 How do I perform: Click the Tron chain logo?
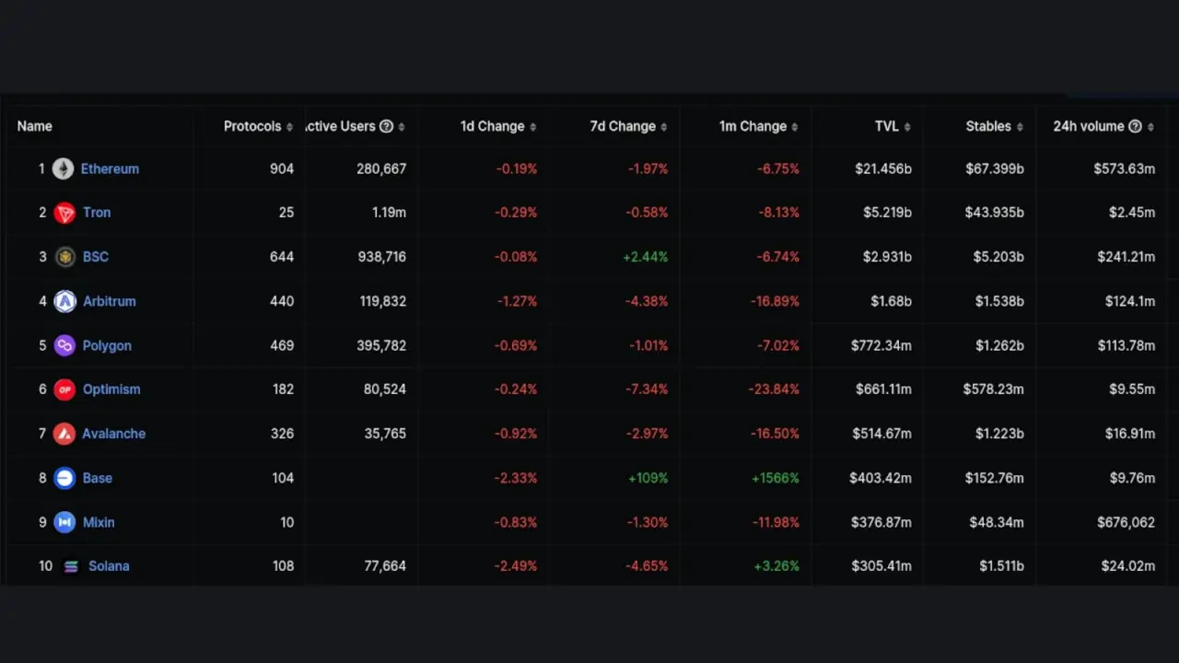pos(64,213)
